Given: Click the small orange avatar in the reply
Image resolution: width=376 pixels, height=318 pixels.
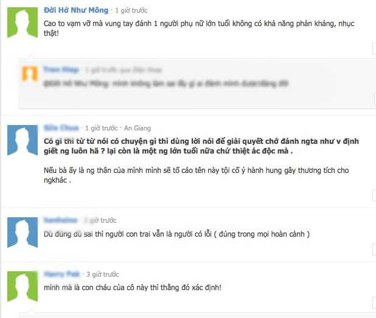Looking at the screenshot, I should (x=30, y=73).
